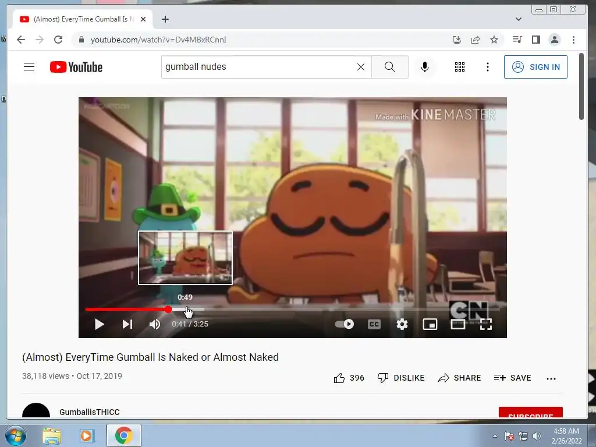
Task: Open the YouTube hamburger guide menu
Action: (29, 67)
